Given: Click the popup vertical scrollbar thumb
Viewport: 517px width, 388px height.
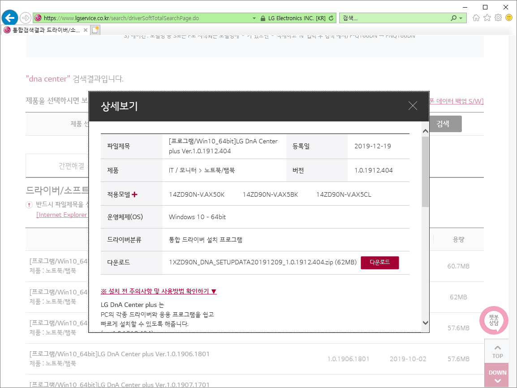Looking at the screenshot, I should click(x=425, y=172).
